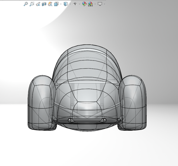Return to the Previous View
178x166 pixels.
pyautogui.click(x=38, y=4)
